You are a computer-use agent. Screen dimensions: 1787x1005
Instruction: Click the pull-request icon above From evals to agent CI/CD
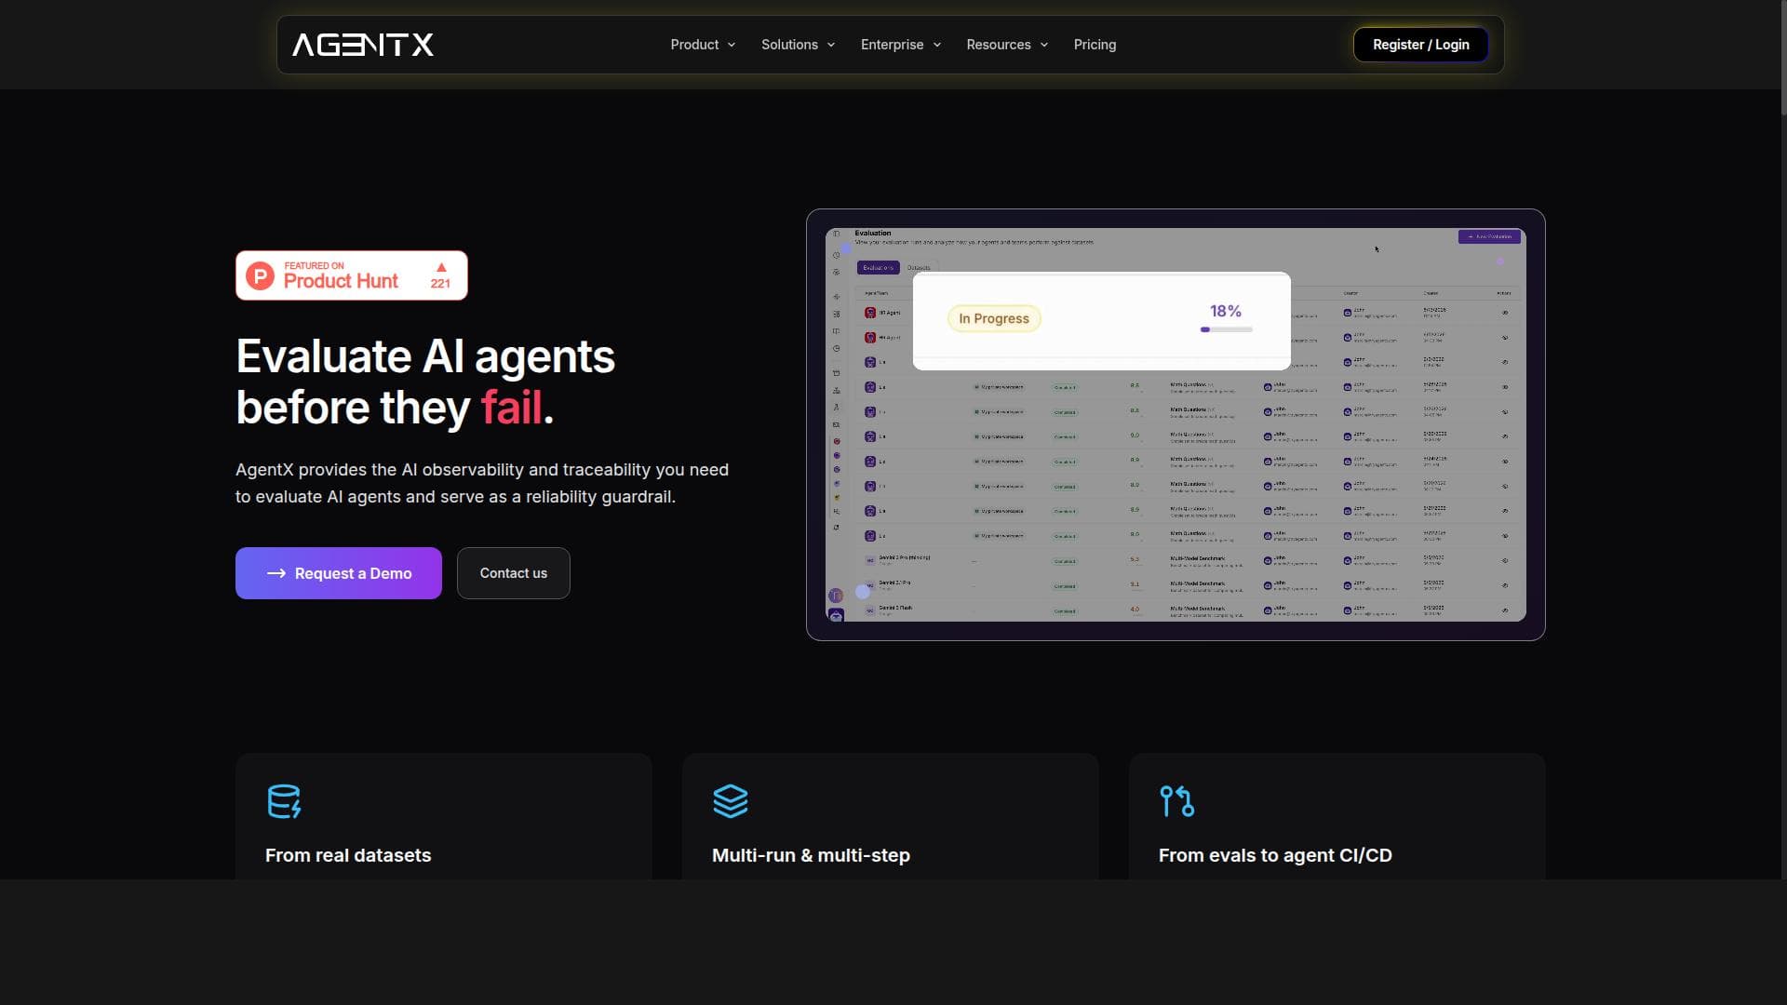tap(1177, 801)
